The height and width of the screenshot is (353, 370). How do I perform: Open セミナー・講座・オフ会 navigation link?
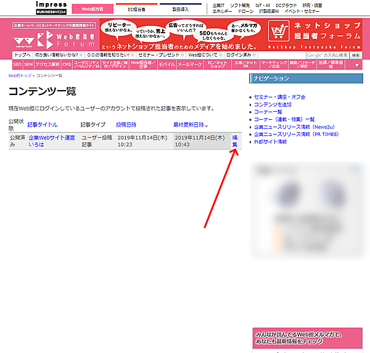click(279, 97)
